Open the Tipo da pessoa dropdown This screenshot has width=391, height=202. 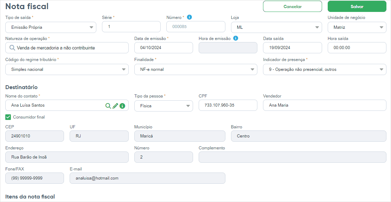point(164,106)
